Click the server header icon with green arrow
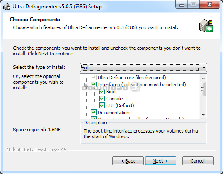Screen dimensions: 223x174 coord(206,26)
